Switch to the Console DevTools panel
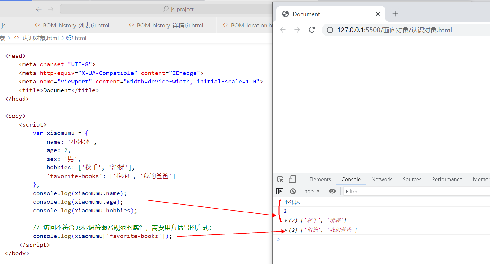Screen dimensions: 490x264 (x=351, y=179)
